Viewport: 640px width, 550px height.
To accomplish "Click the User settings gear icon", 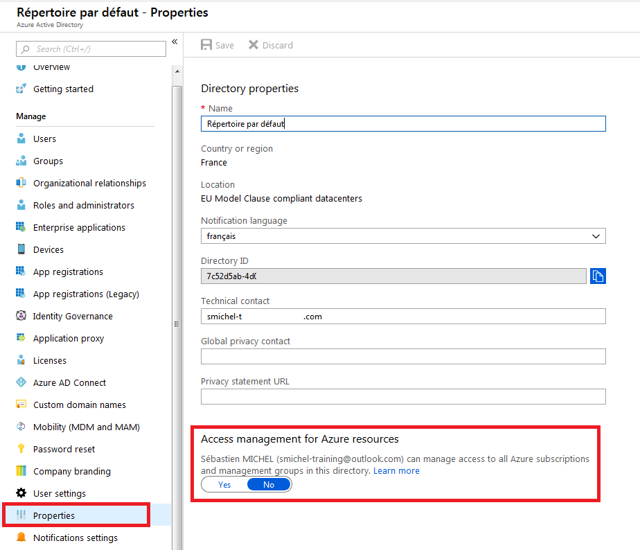I will pos(21,493).
